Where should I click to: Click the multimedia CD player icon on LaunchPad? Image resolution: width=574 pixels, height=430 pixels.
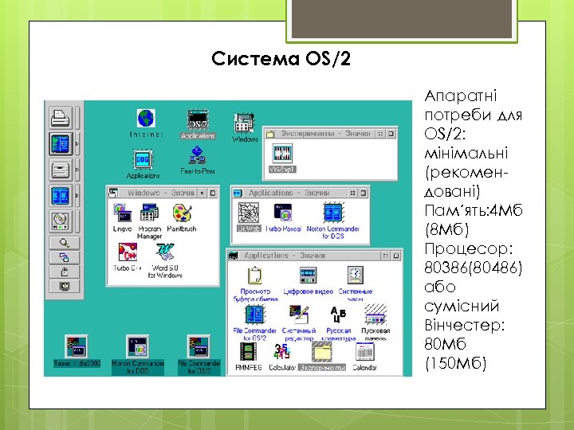tap(61, 221)
